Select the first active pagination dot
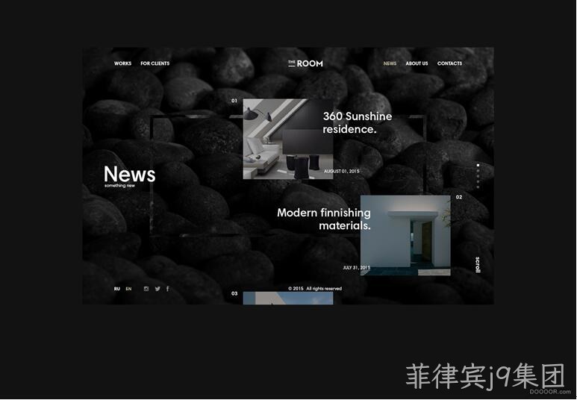This screenshot has height=400, width=577. (x=478, y=166)
